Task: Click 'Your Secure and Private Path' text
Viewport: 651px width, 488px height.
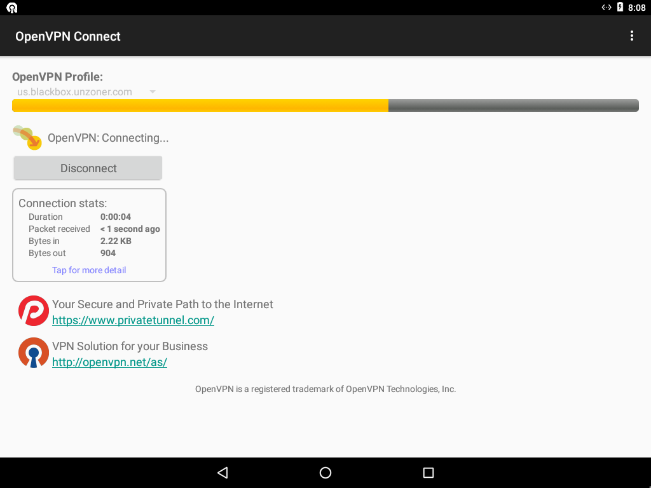Action: coord(162,304)
